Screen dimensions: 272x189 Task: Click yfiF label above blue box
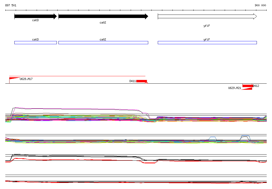click(x=207, y=39)
